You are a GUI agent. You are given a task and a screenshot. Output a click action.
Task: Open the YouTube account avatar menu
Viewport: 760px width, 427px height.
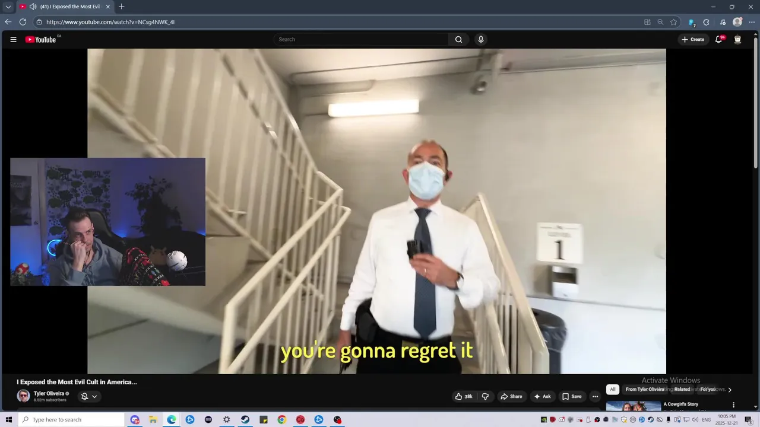(x=737, y=40)
